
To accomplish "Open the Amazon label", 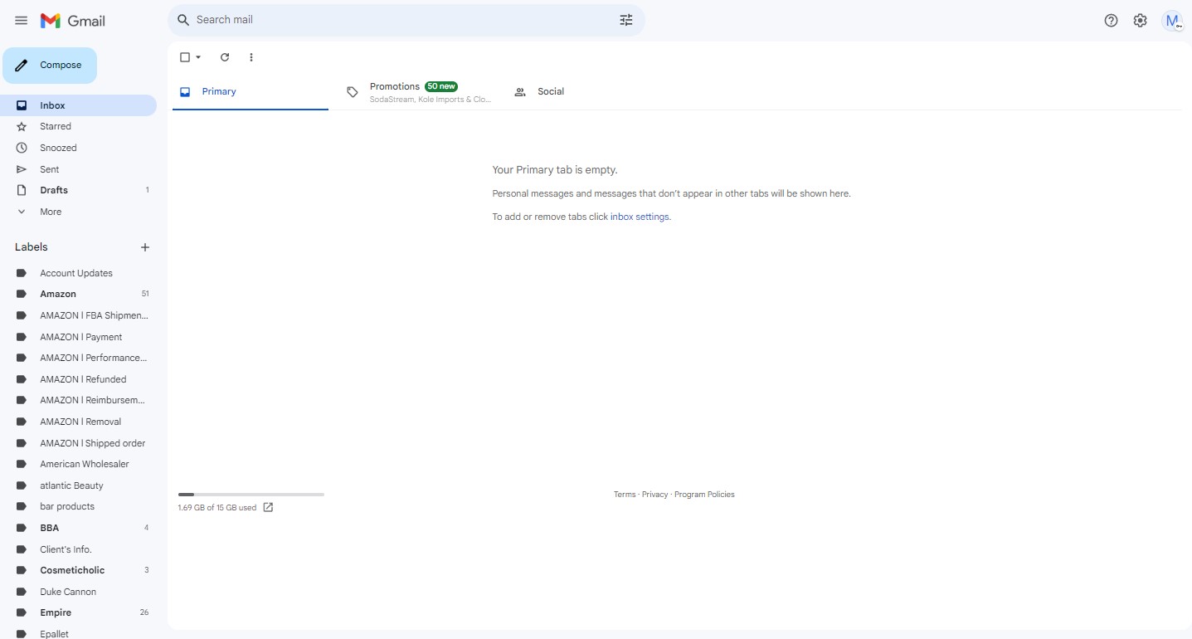I will (x=78, y=294).
